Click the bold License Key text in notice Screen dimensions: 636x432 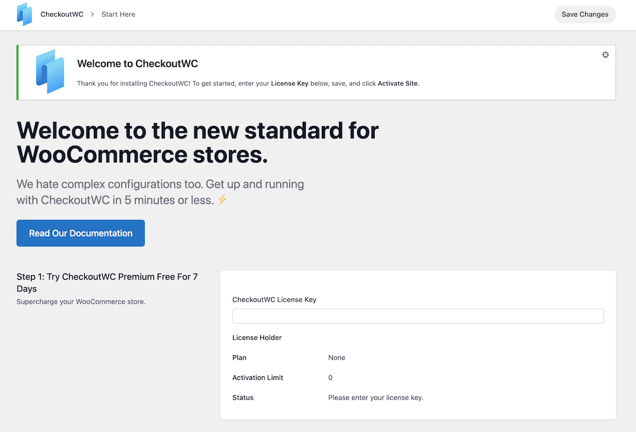(289, 83)
